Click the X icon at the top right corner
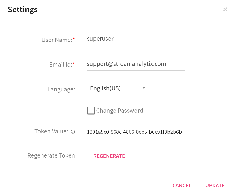Screen dimensions: 233x195 coord(225,9)
